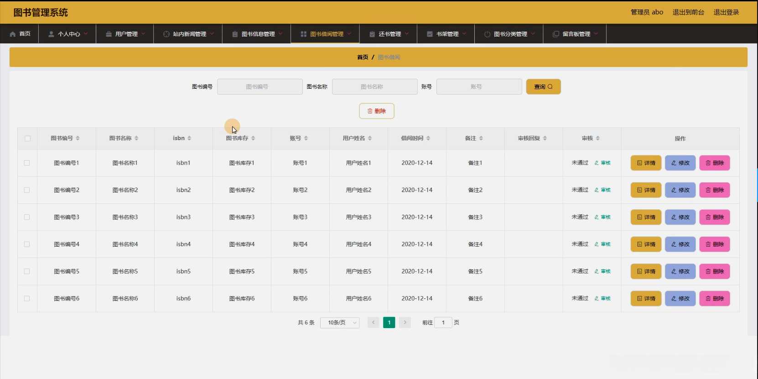Click the icon beside 书架管理
This screenshot has width=758, height=379.
click(430, 34)
